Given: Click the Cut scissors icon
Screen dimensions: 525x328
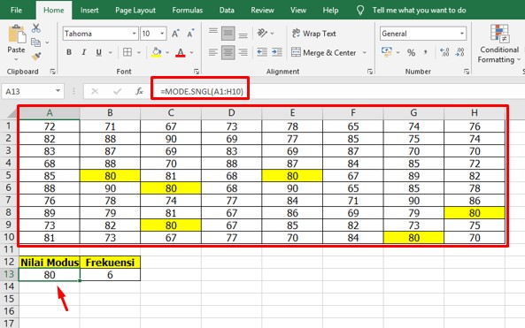Looking at the screenshot, I should [x=35, y=28].
